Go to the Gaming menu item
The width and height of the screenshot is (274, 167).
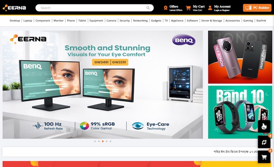[x=248, y=21]
